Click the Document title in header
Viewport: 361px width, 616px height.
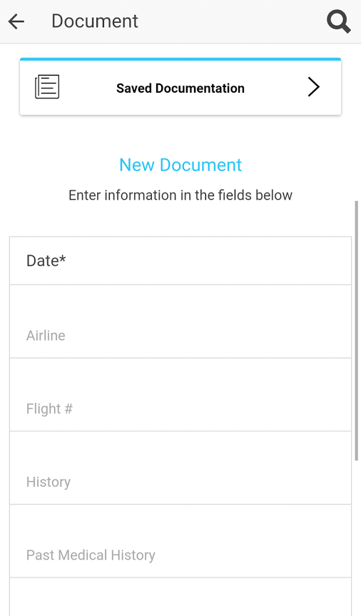[95, 21]
